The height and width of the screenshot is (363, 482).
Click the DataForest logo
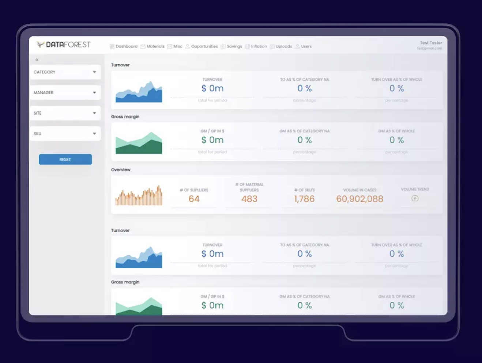63,45
